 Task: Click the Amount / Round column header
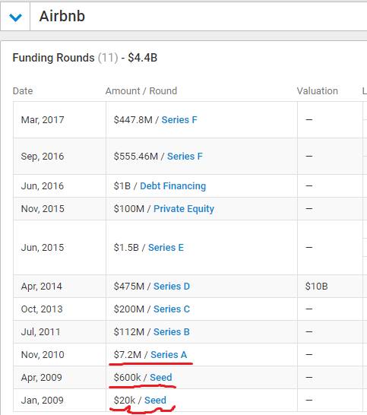tap(141, 91)
